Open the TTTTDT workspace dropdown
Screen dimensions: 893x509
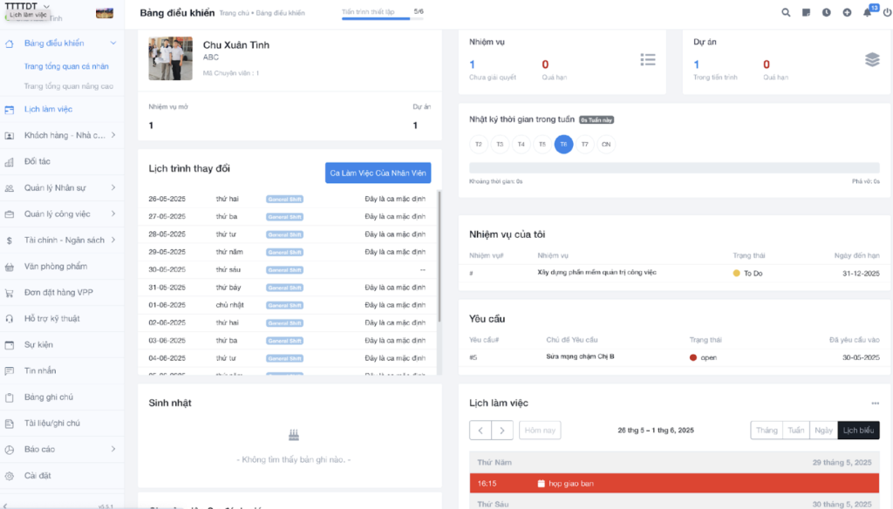(x=46, y=6)
